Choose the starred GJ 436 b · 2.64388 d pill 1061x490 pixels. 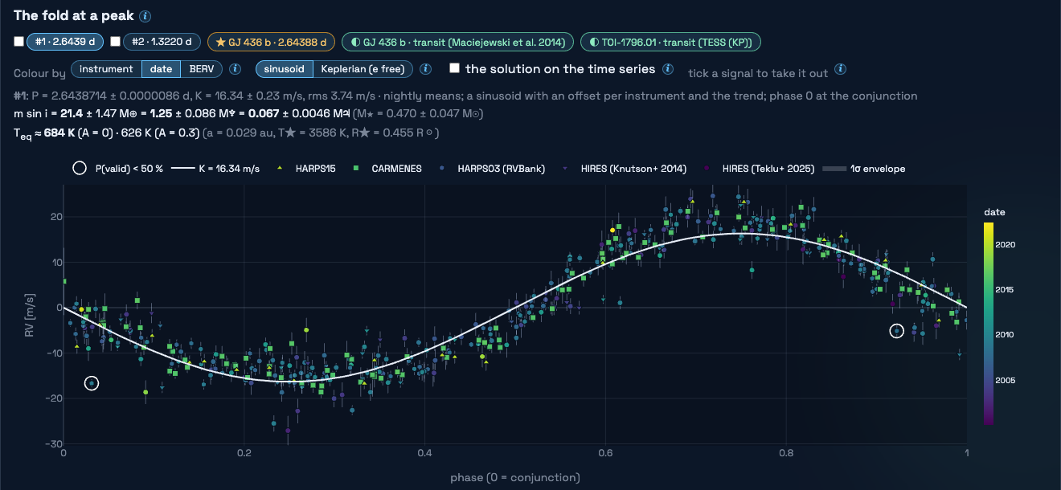point(270,42)
